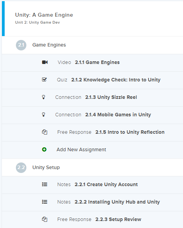
Task: Click the 2.2 lesson number badge
Action: click(x=21, y=168)
